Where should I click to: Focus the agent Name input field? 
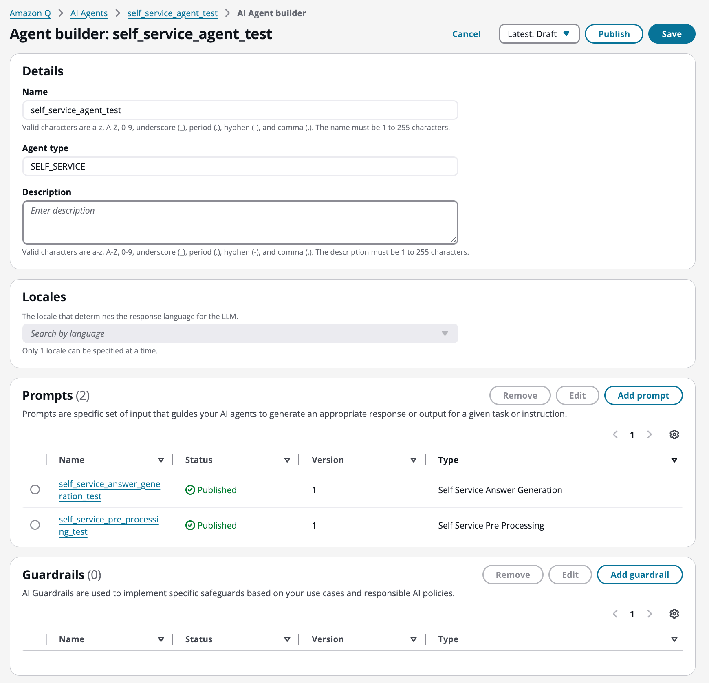[240, 110]
